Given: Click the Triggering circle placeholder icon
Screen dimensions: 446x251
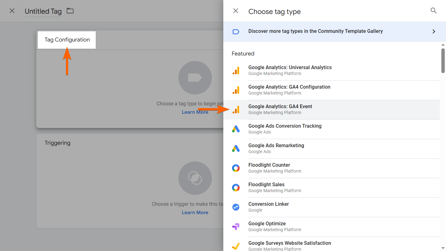Looking at the screenshot, I should point(195,178).
